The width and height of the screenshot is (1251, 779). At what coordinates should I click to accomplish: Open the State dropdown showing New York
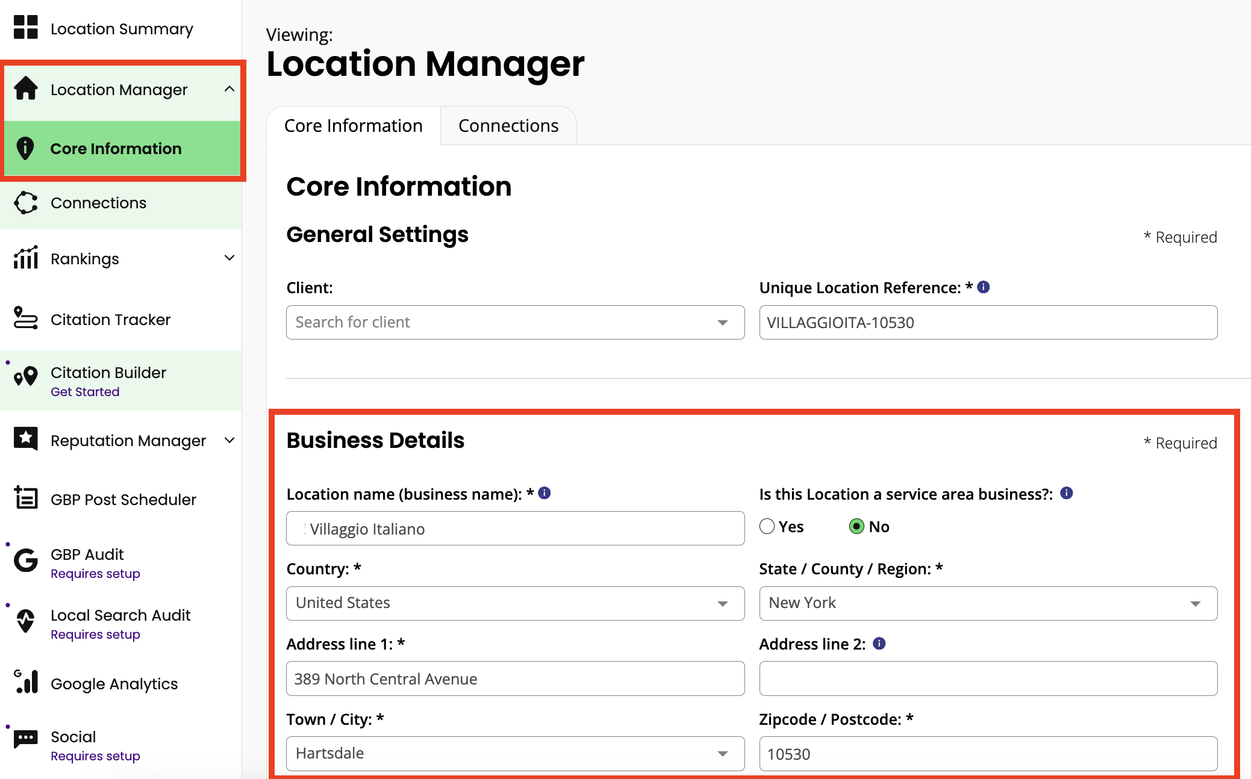point(988,603)
